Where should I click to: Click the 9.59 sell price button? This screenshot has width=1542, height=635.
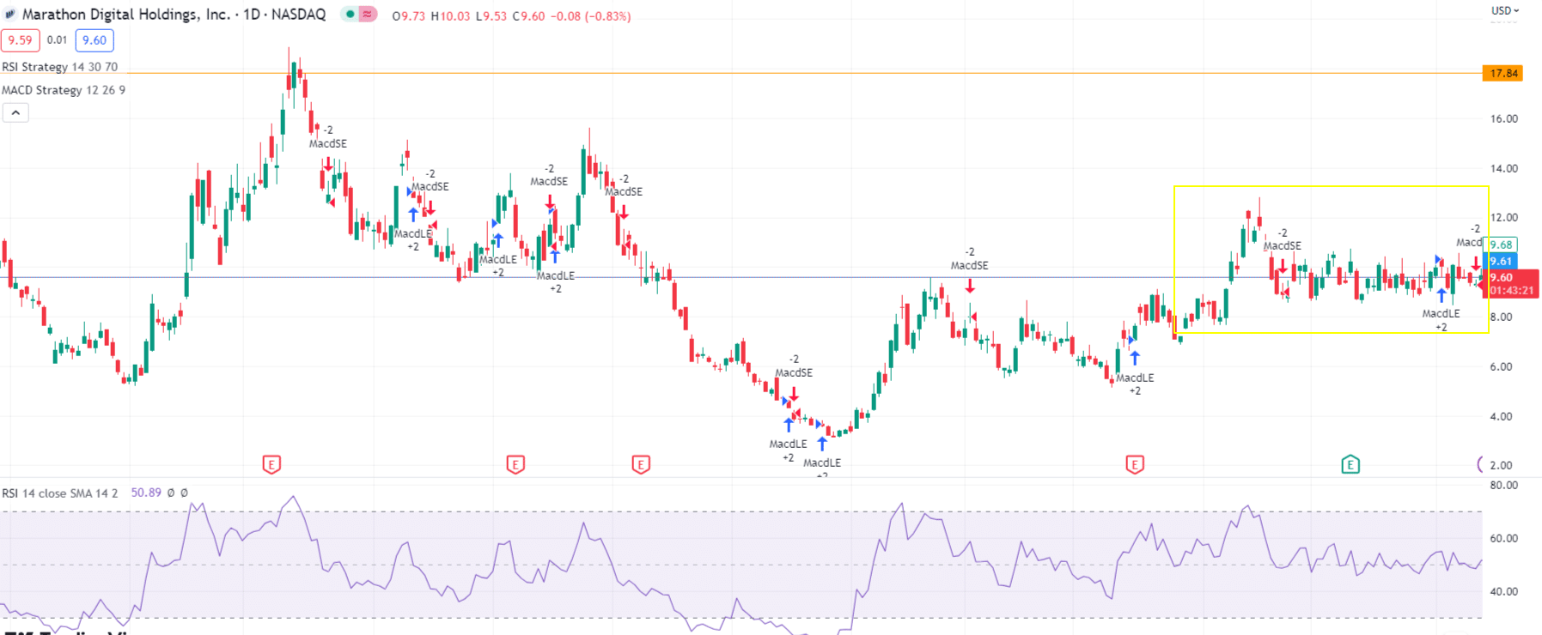(x=20, y=40)
